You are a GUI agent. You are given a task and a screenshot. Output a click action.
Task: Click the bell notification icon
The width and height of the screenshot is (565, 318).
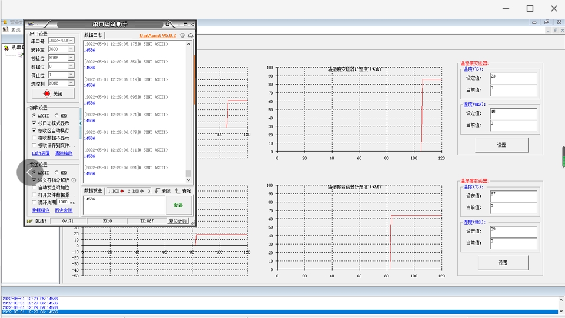click(x=190, y=36)
